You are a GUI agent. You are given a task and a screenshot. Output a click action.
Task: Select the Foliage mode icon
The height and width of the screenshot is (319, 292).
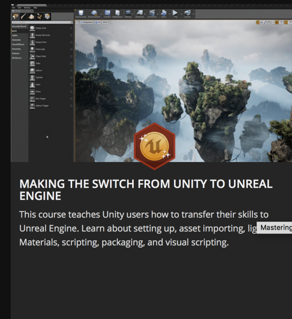point(39,17)
